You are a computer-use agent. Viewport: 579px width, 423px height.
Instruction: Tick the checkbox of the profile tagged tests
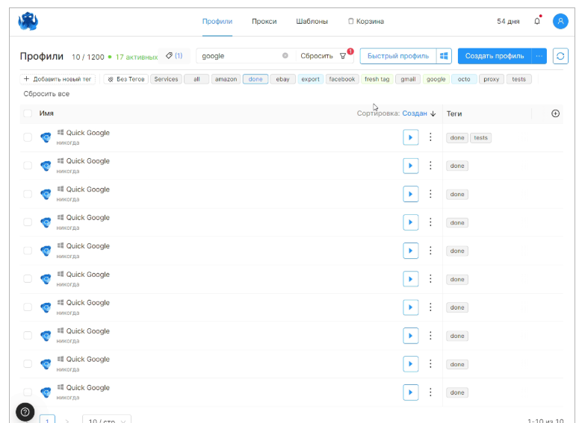click(x=28, y=137)
